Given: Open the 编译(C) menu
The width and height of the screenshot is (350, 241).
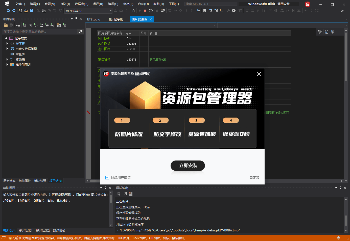Looking at the screenshot, I should (x=113, y=4).
